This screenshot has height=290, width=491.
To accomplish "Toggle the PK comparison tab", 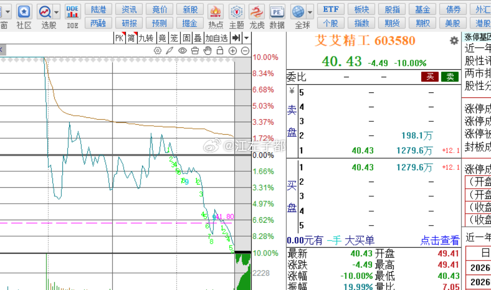I will tap(119, 38).
